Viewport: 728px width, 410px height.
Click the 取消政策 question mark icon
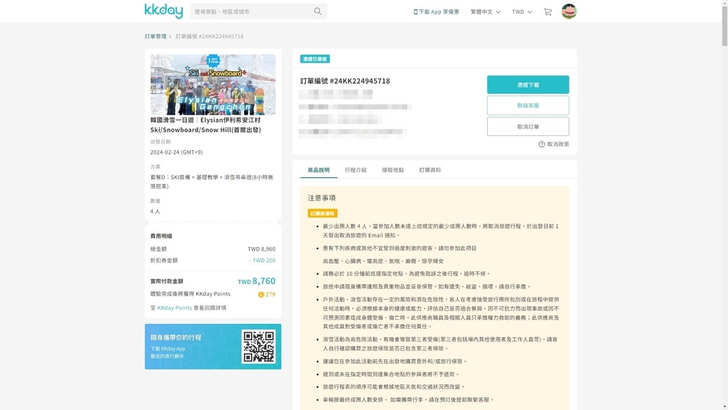click(541, 144)
